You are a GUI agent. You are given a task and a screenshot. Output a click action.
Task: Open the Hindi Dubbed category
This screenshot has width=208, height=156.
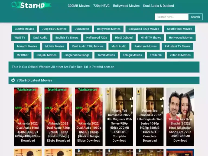124,38
